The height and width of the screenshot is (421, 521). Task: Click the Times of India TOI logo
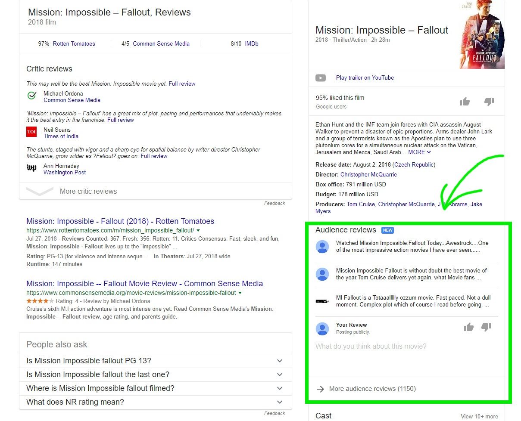pyautogui.click(x=31, y=132)
